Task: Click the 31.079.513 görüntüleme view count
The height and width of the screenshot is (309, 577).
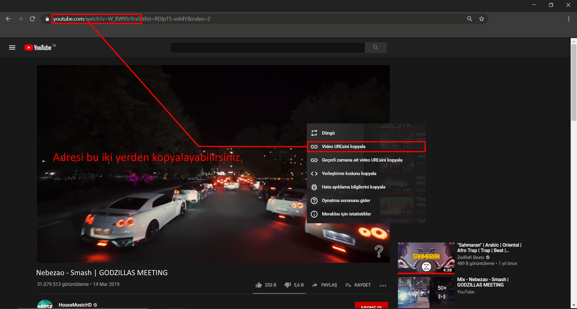Action: coord(63,284)
